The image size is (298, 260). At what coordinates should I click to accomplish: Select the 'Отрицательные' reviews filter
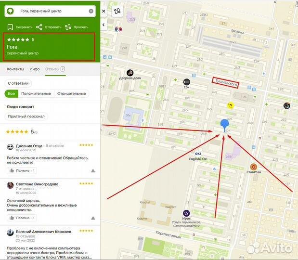[x=72, y=93]
